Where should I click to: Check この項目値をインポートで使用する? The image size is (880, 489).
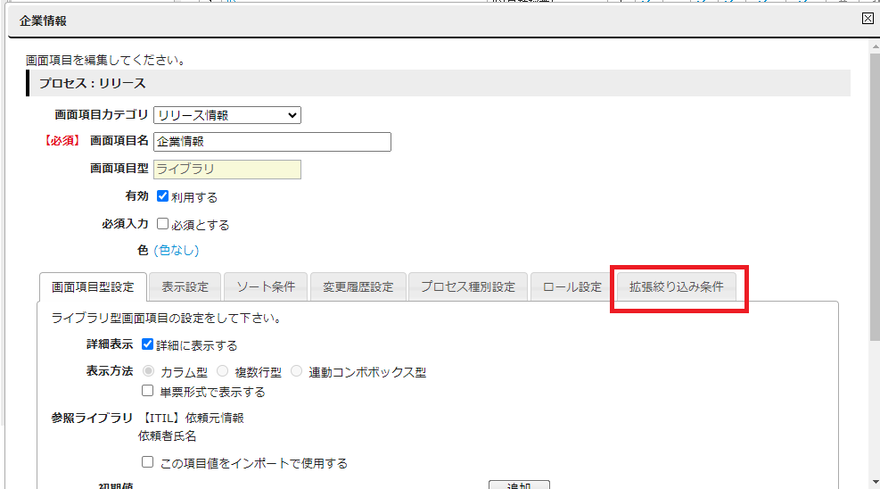click(x=148, y=461)
